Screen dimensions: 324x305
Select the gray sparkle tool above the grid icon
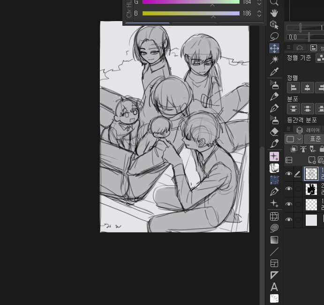click(x=274, y=203)
